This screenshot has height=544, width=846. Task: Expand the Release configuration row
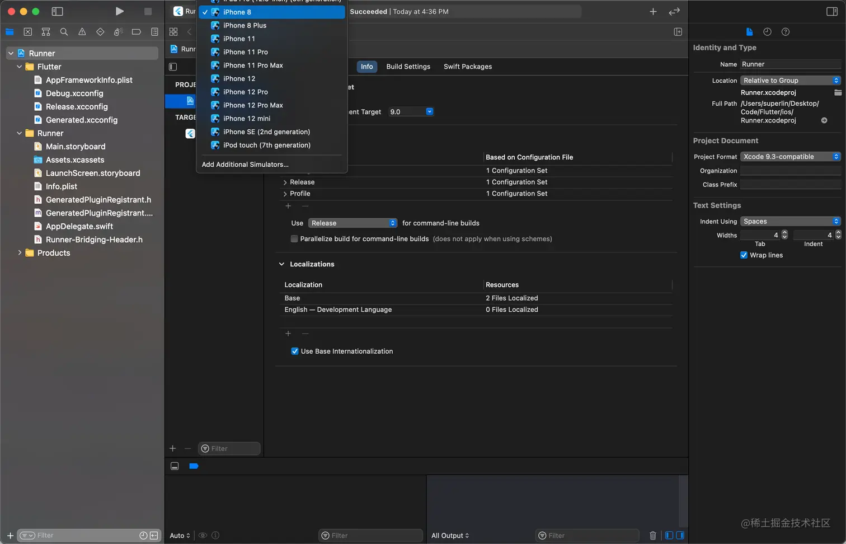coord(285,182)
